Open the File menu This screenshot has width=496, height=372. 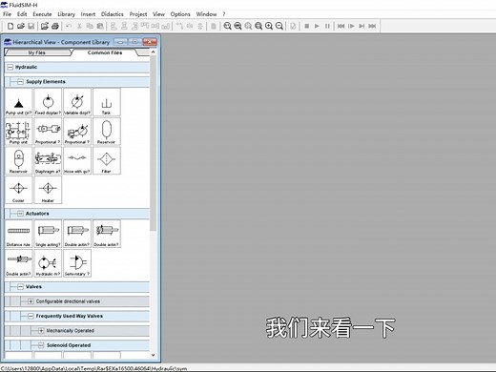click(7, 14)
